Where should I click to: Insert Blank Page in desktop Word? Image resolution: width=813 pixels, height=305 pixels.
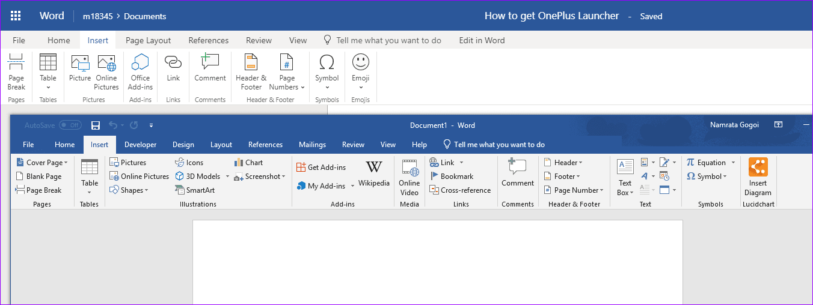(38, 177)
